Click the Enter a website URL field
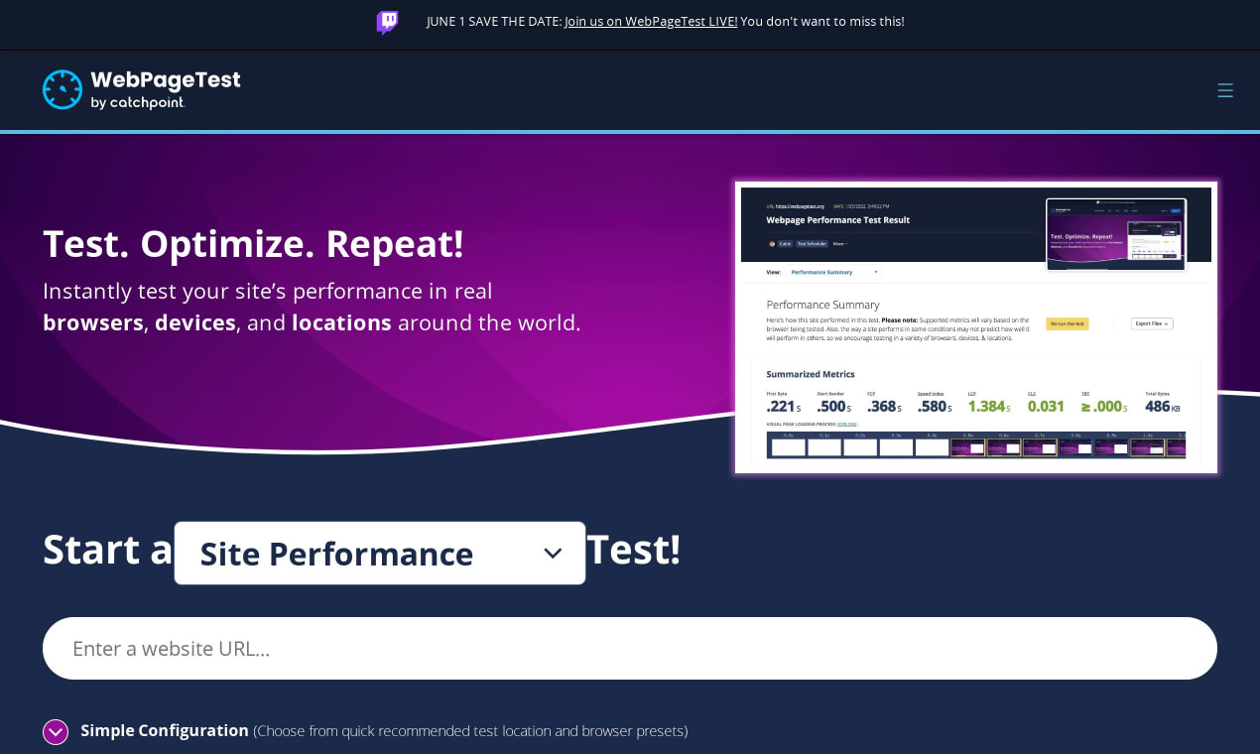 [x=630, y=649]
